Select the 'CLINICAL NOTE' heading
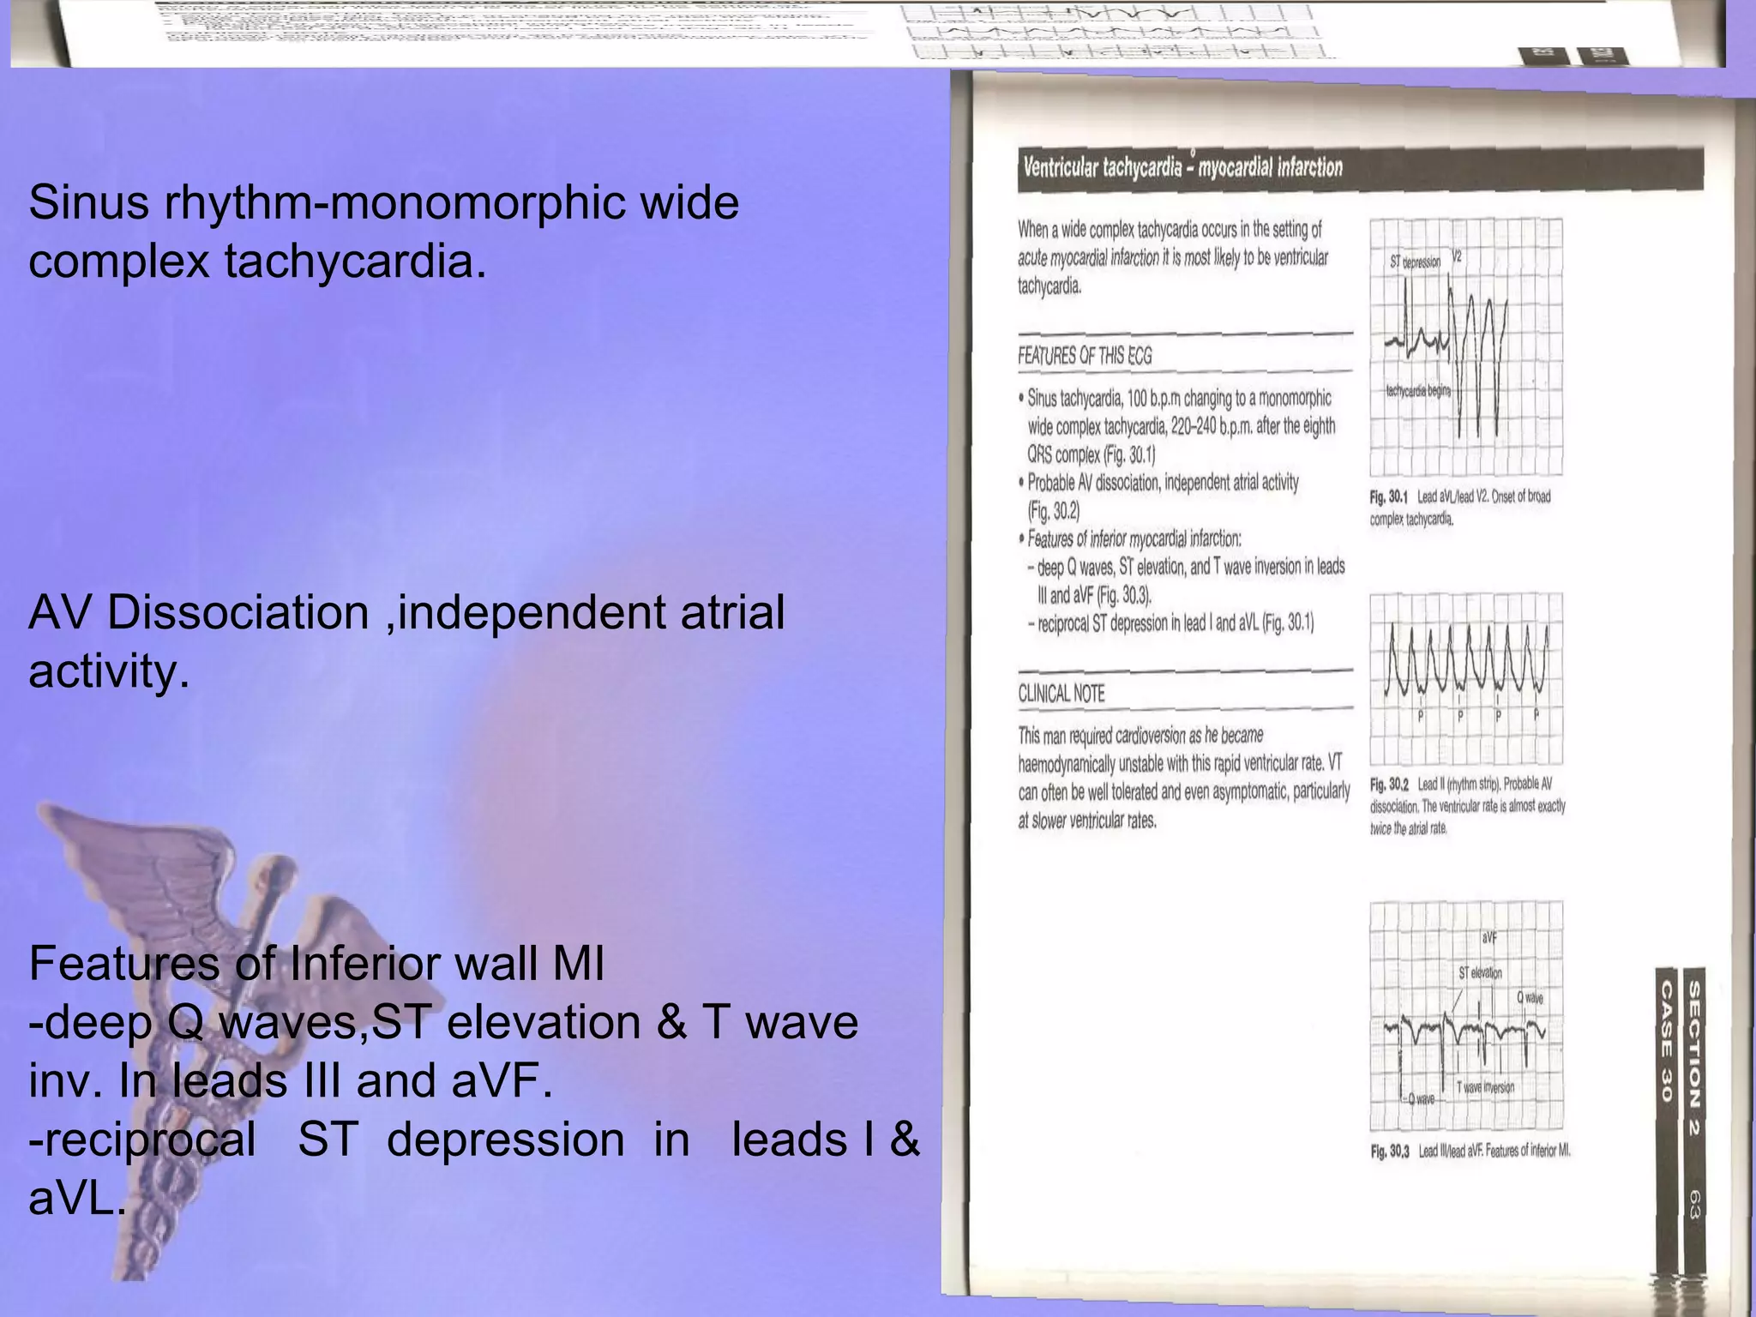 [x=1061, y=694]
